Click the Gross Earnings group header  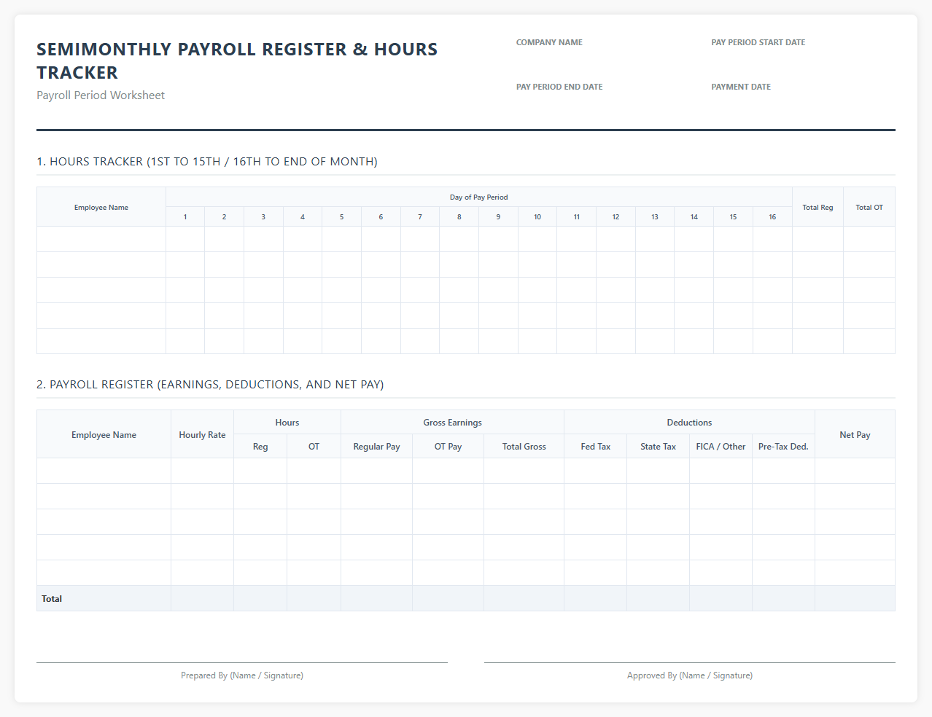point(452,423)
